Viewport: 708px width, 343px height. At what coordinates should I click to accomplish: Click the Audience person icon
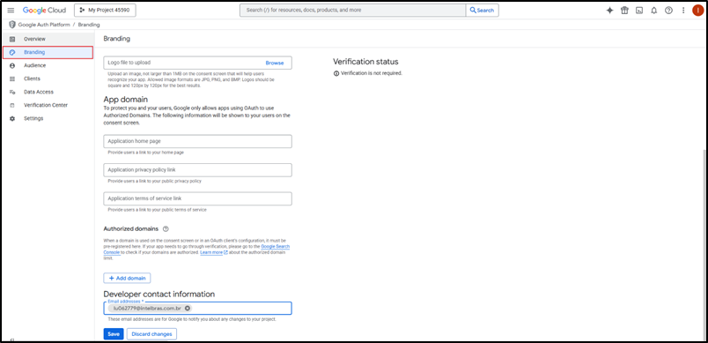(12, 65)
